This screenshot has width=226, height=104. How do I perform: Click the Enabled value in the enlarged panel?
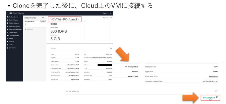point(135,72)
